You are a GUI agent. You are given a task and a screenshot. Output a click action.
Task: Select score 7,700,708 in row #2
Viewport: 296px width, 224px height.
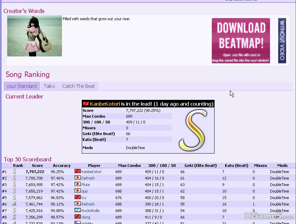tap(35, 178)
